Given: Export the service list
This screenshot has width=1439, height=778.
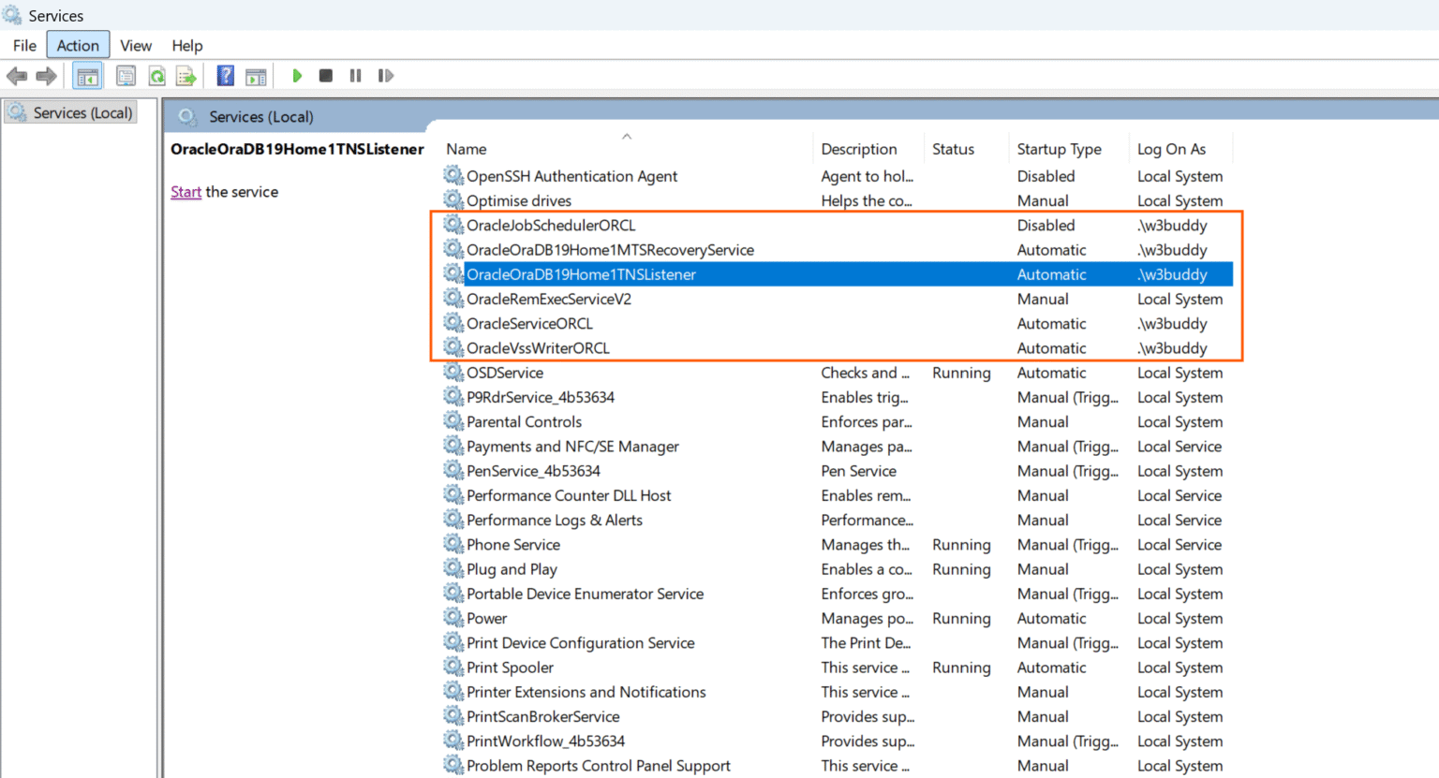Looking at the screenshot, I should click(x=185, y=76).
